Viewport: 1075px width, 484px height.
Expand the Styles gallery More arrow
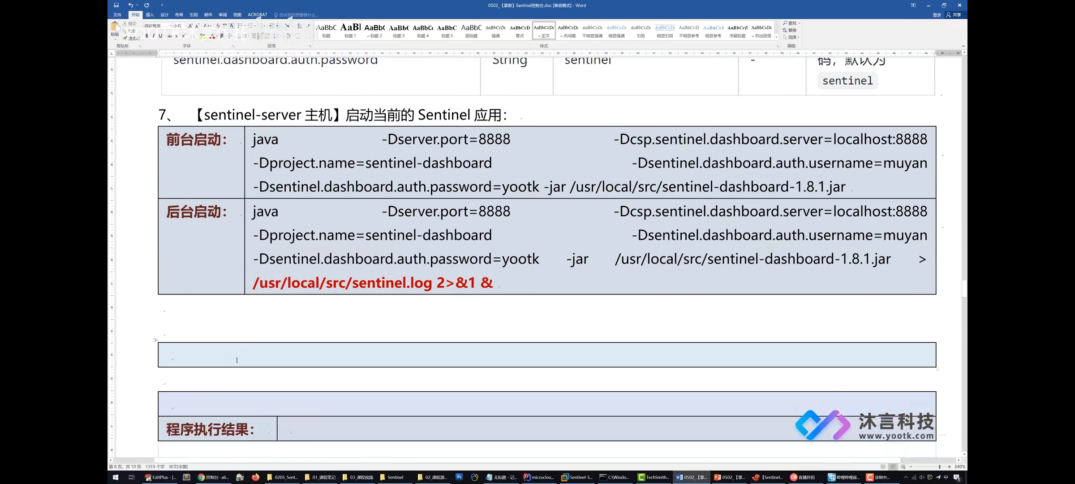776,37
